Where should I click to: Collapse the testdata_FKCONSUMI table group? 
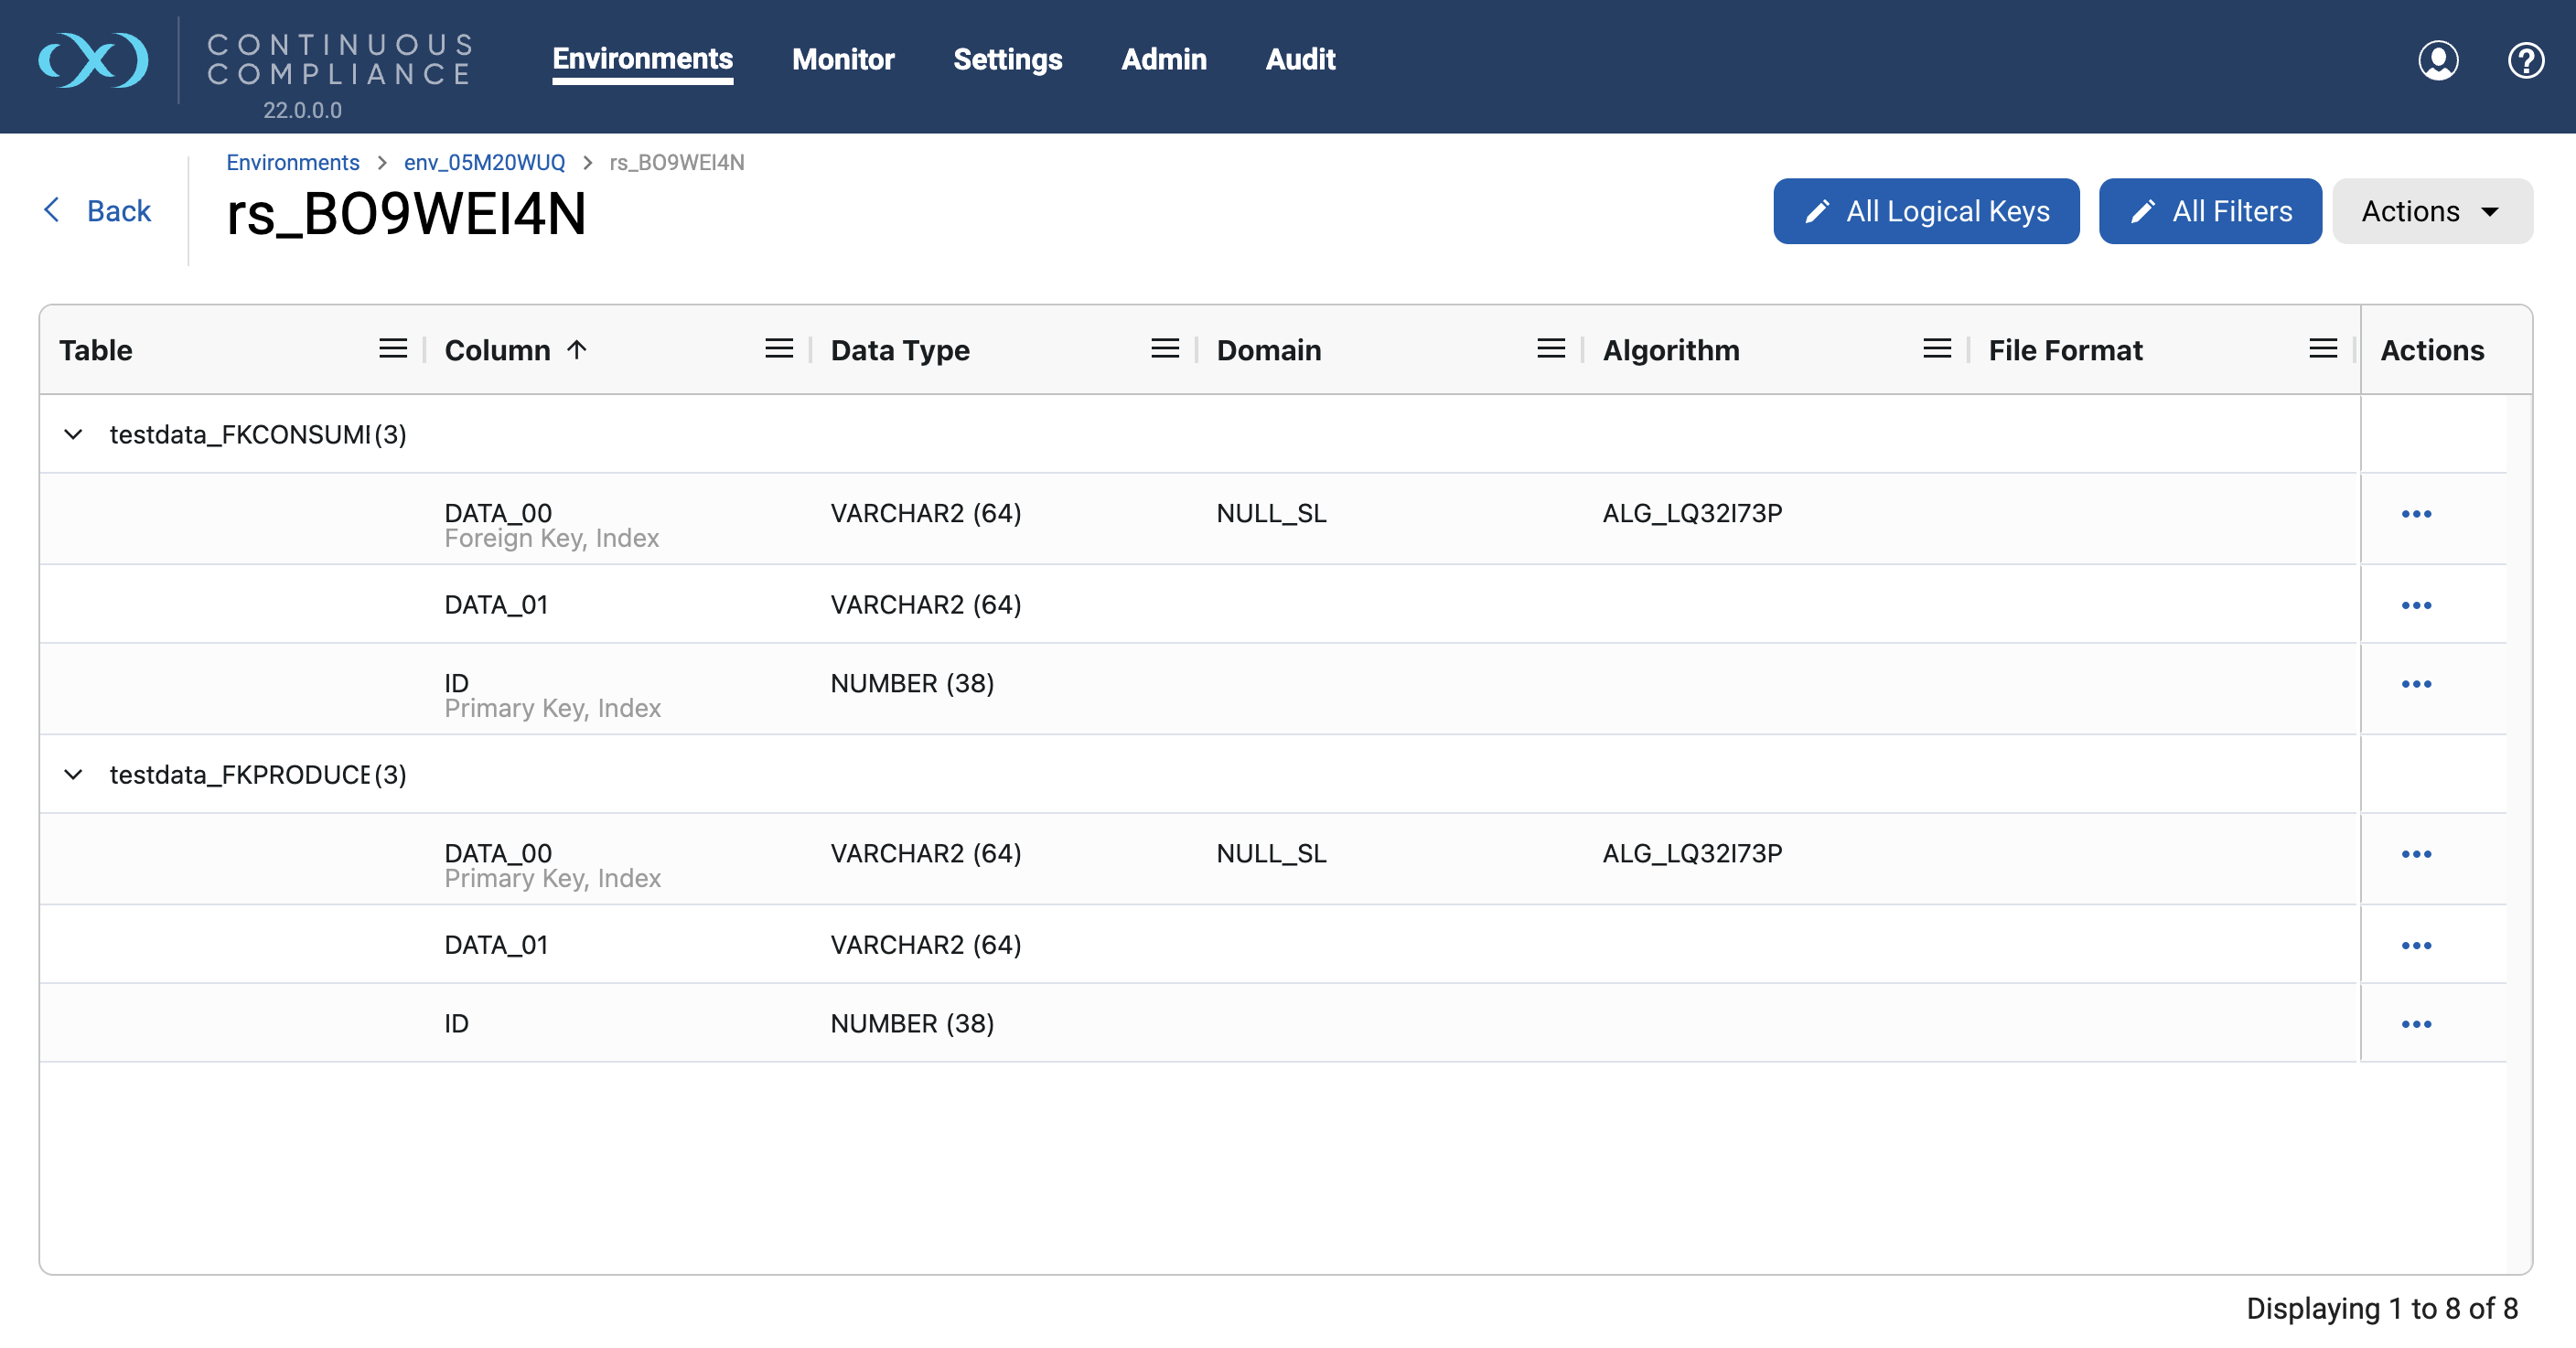73,434
